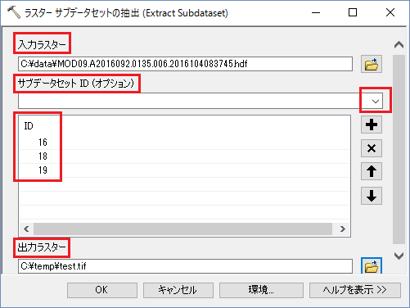Viewport: 410px width, 308px height.
Task: Select ID row 16
Action: tap(184, 143)
